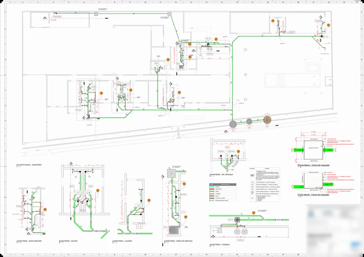Click the "Tubo de Queda" row in symbols table
Image resolution: width=364 pixels, height=257 pixels.
pyautogui.click(x=265, y=182)
